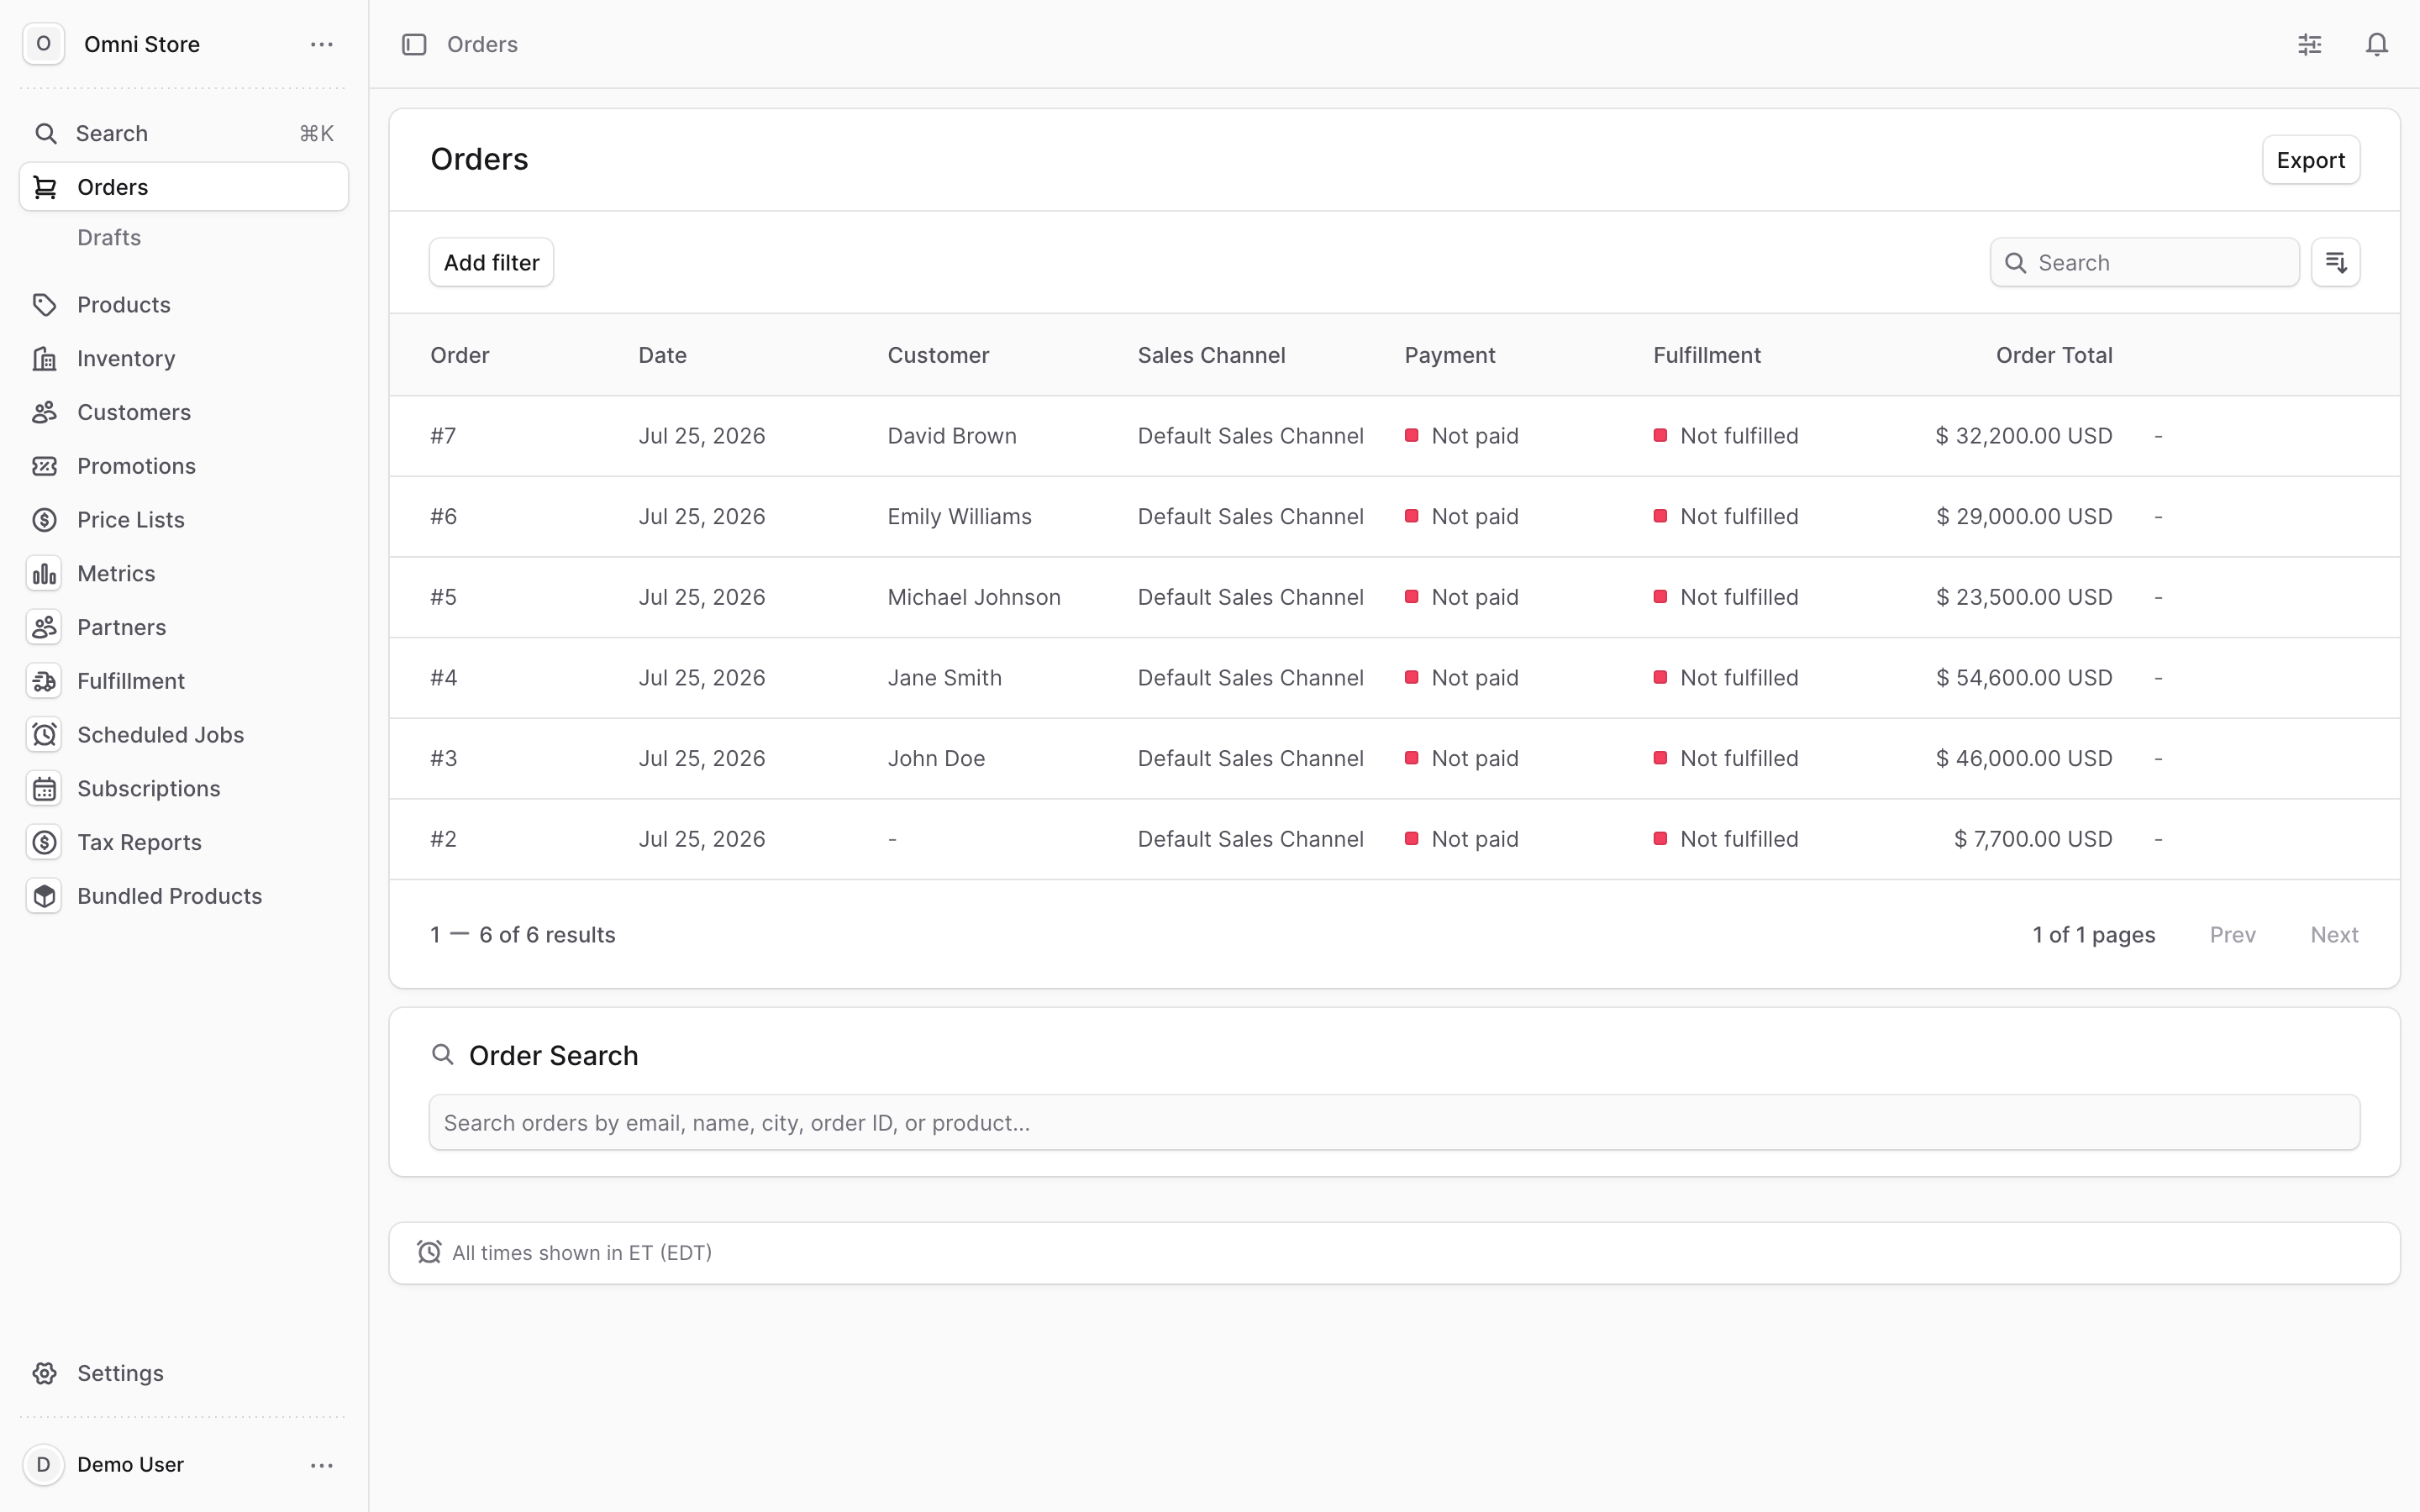Click the Sales Channel column header
Image resolution: width=2420 pixels, height=1512 pixels.
click(x=1211, y=355)
